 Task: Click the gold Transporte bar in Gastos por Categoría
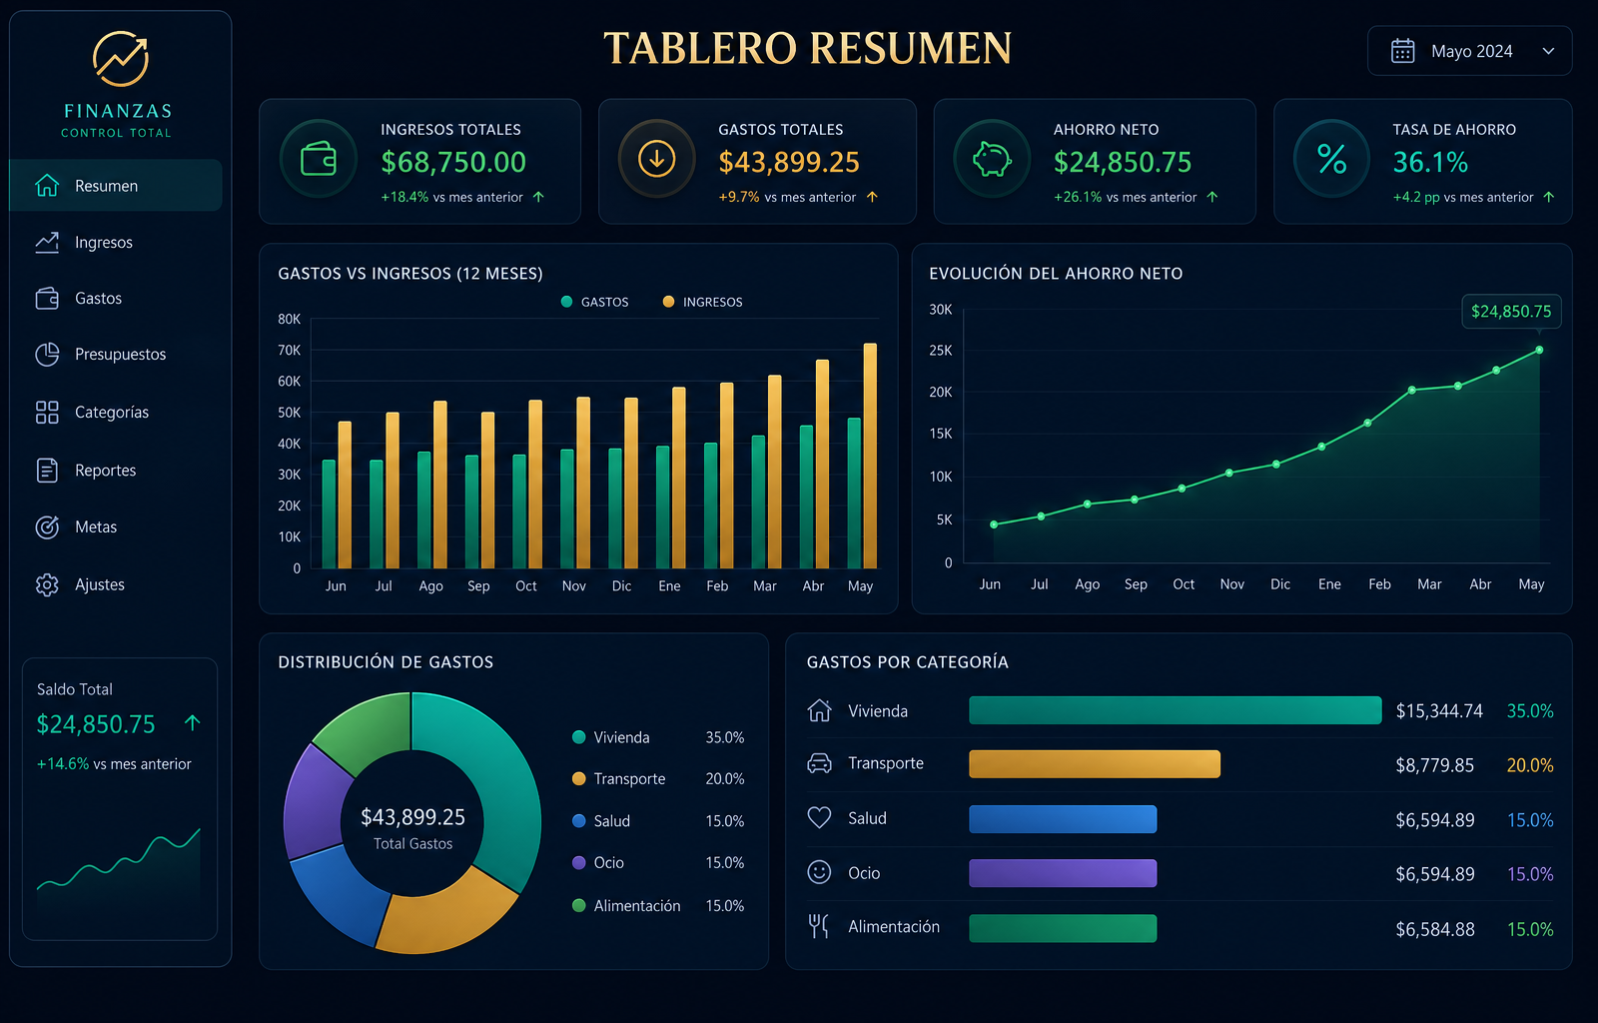pyautogui.click(x=1095, y=764)
